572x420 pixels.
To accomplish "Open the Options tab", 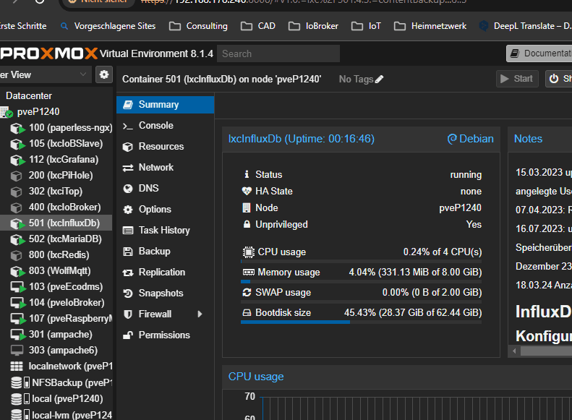I will pos(166,209).
